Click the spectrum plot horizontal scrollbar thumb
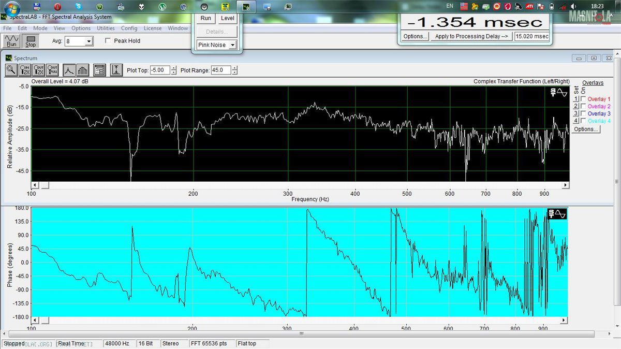The height and width of the screenshot is (349, 621). [45, 185]
